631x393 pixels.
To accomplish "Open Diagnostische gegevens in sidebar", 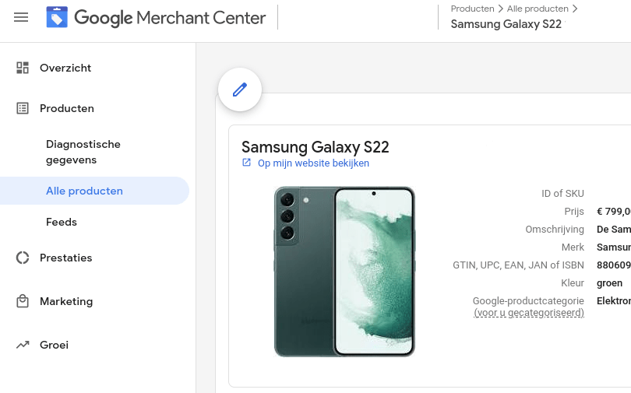I will point(83,152).
